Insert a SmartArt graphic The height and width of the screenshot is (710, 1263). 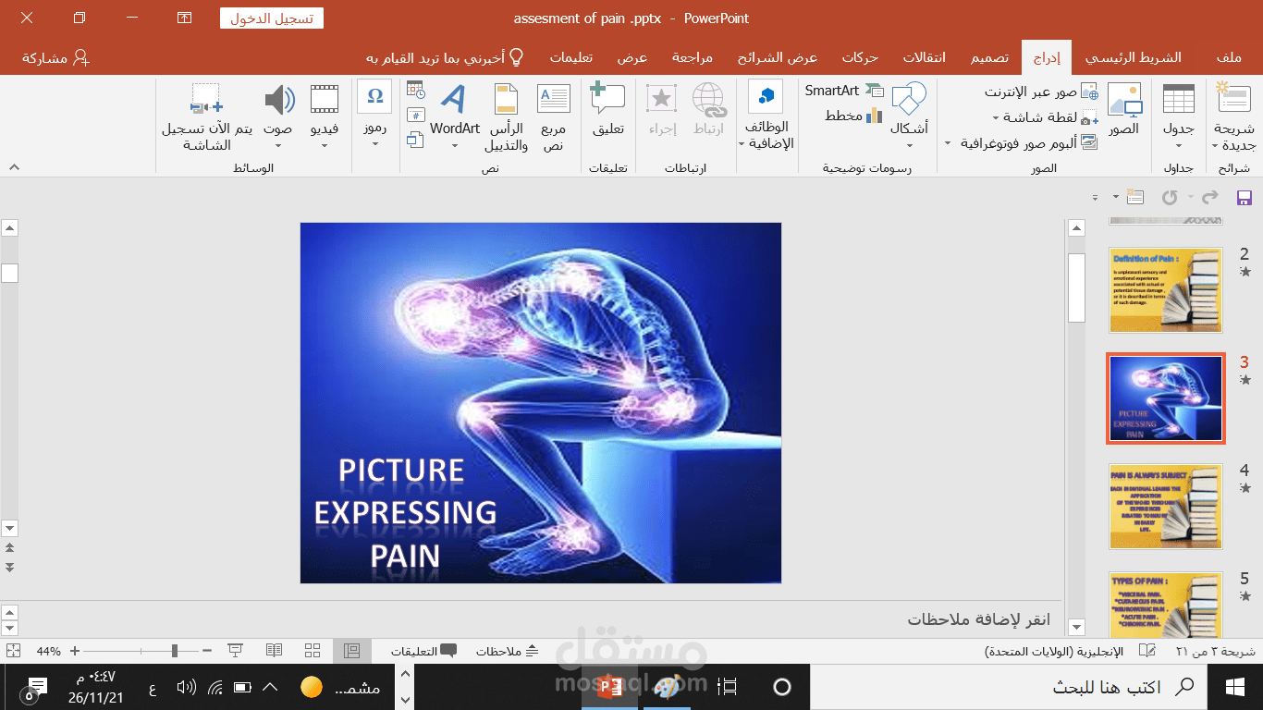[844, 91]
